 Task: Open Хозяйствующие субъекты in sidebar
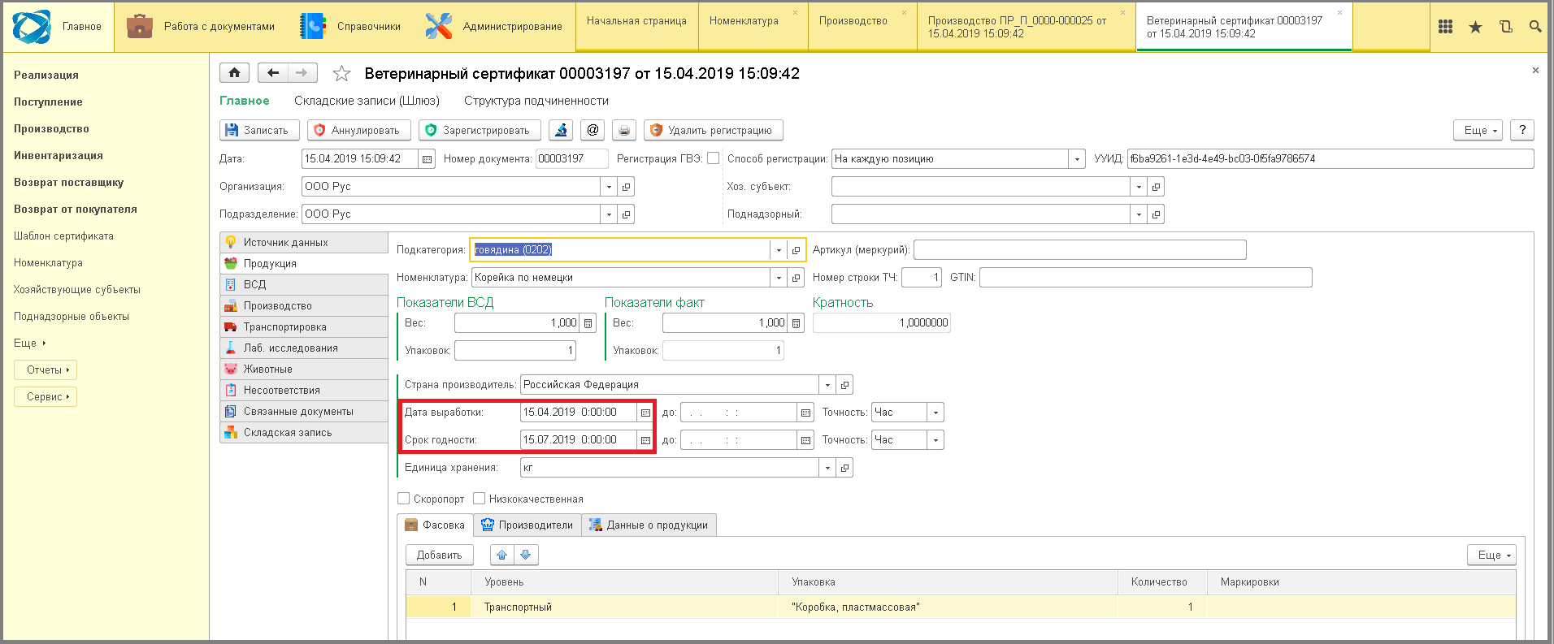(x=77, y=290)
